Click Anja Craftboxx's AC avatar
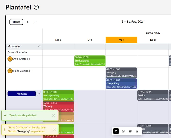The width and height of the screenshot is (171, 138). click(10, 59)
